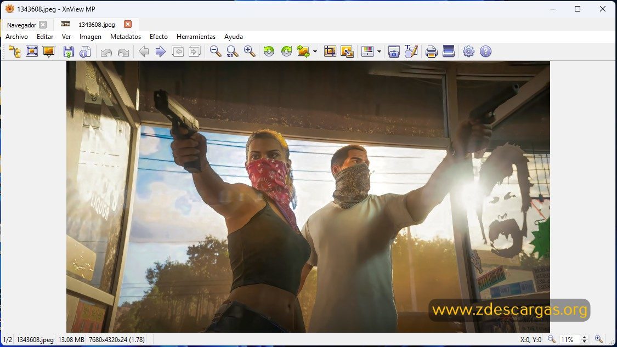Image resolution: width=617 pixels, height=347 pixels.
Task: Open the Archivo menu
Action: point(16,37)
